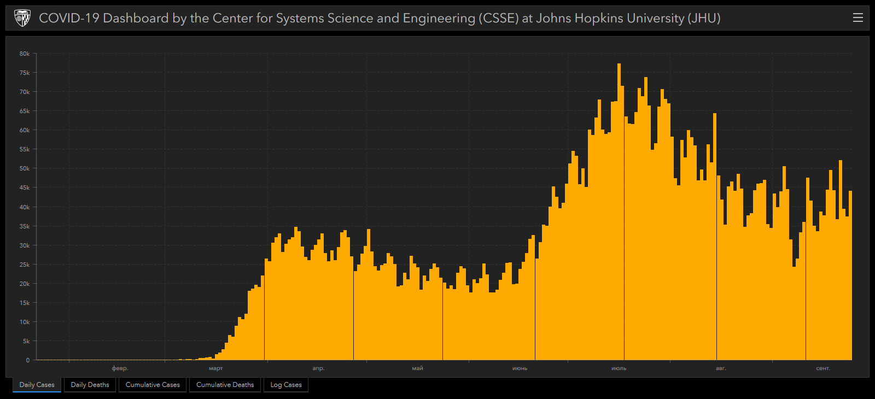The height and width of the screenshot is (399, 875).
Task: Click the 20k y-axis label
Action: 25,284
